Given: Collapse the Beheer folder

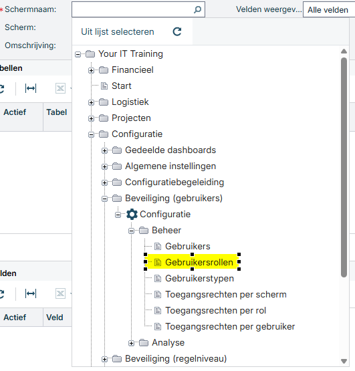Looking at the screenshot, I should click(131, 231).
